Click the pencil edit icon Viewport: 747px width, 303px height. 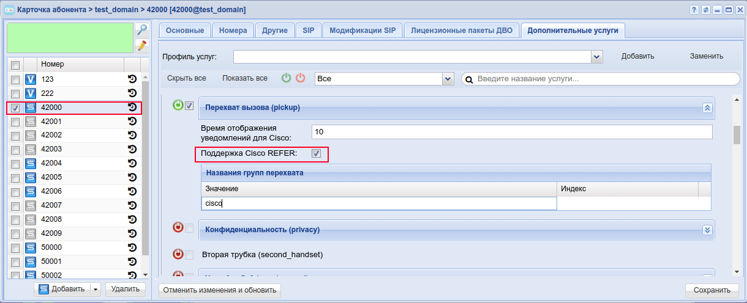click(x=141, y=45)
